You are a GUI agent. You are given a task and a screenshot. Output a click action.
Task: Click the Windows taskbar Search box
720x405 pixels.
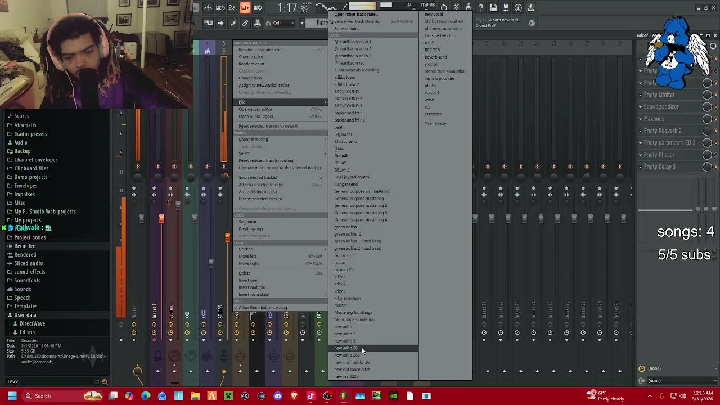coord(64,396)
